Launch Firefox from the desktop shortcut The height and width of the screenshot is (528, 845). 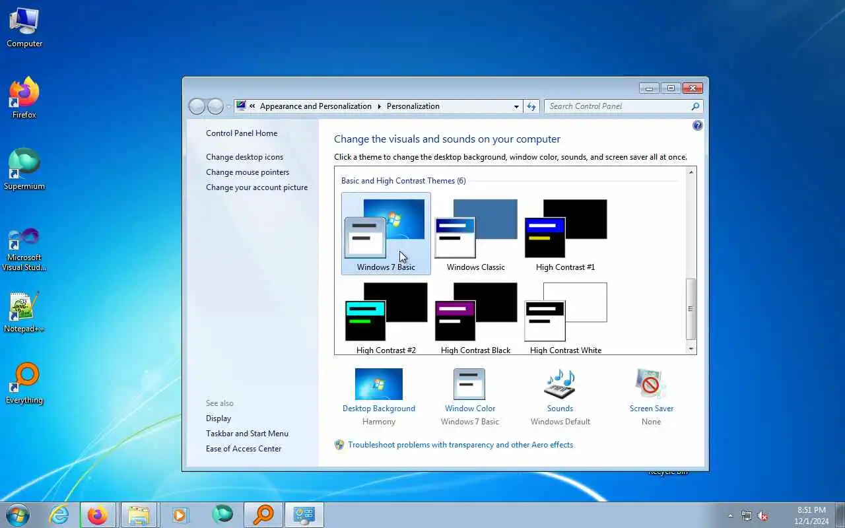tap(24, 99)
